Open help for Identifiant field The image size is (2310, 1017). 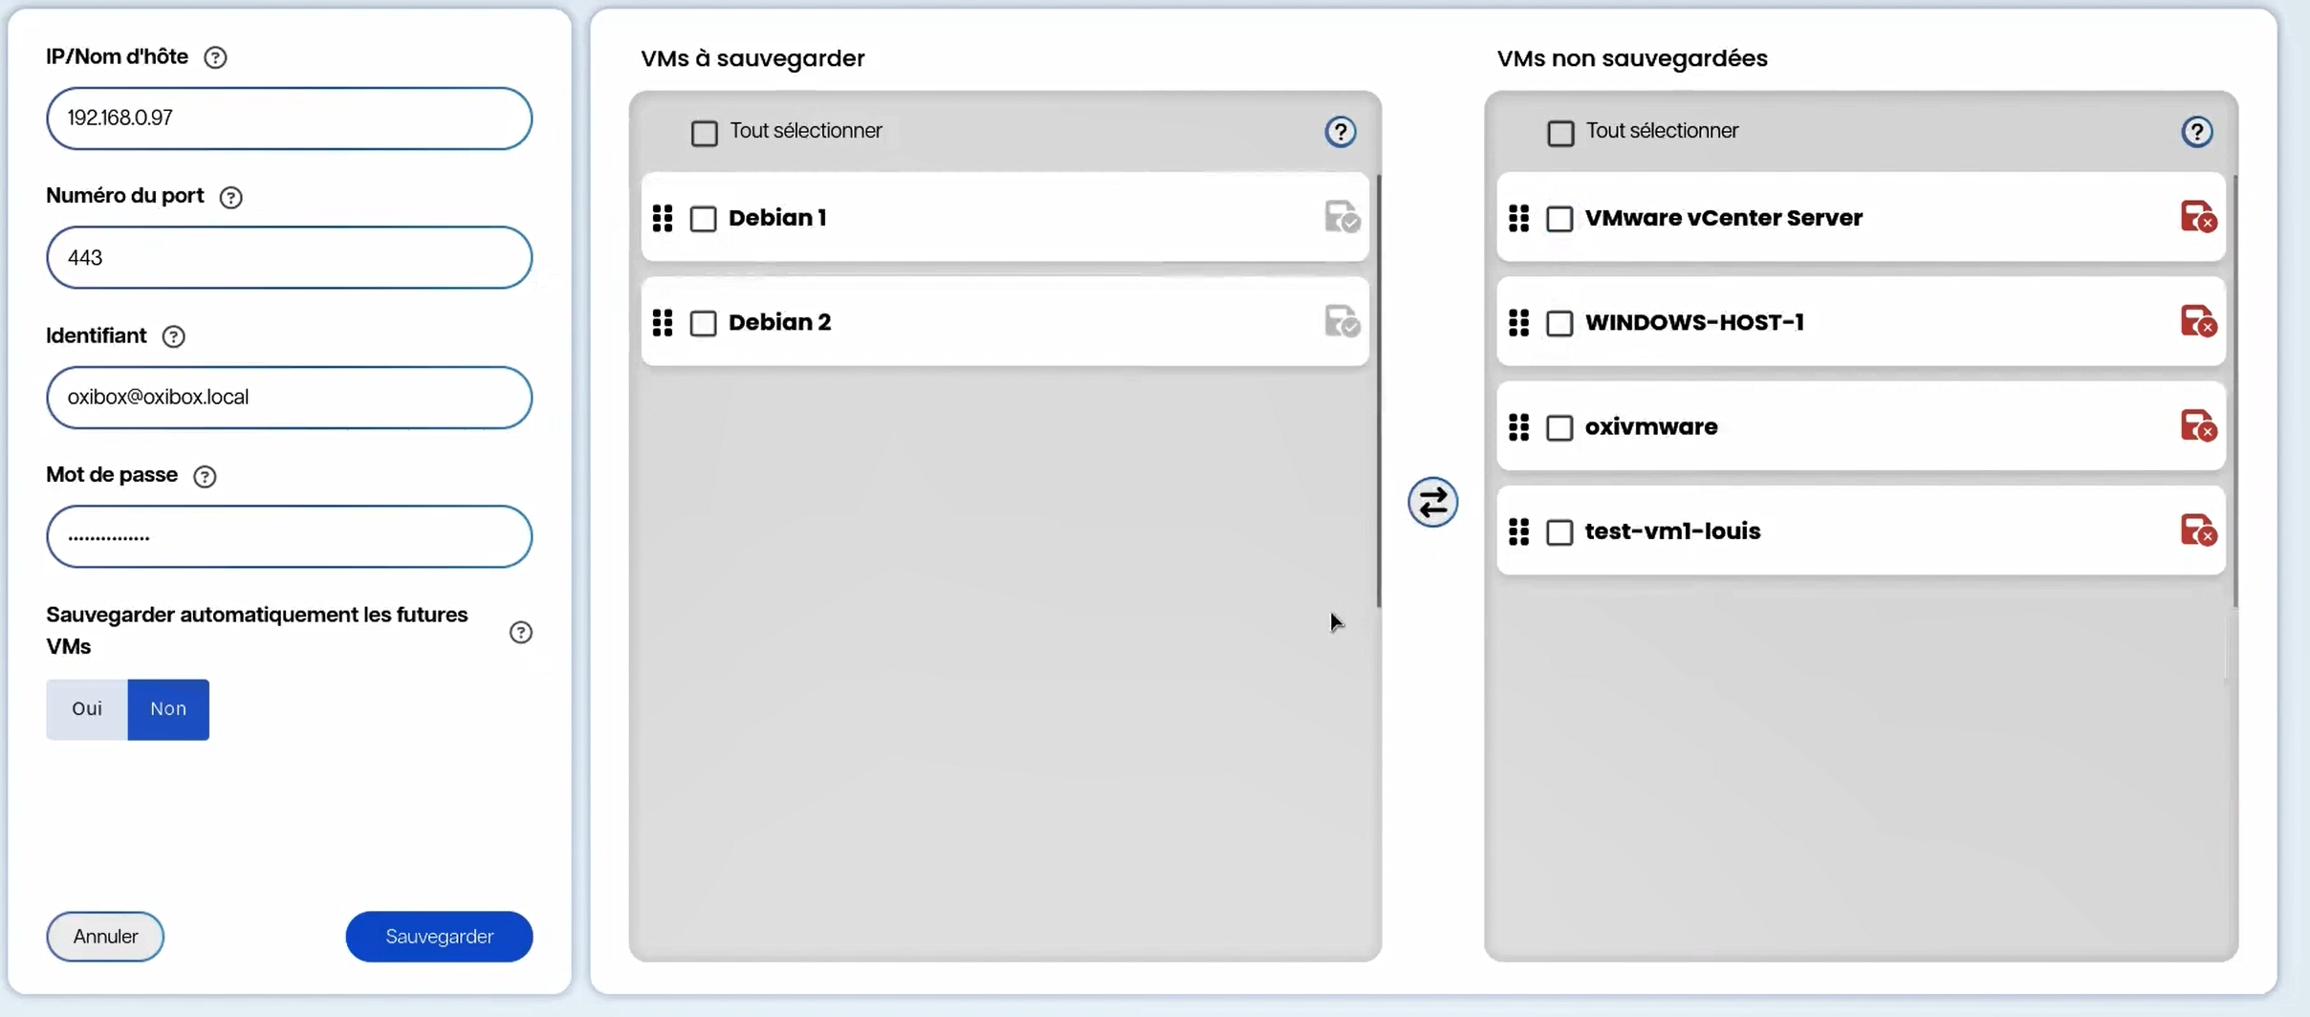click(173, 336)
